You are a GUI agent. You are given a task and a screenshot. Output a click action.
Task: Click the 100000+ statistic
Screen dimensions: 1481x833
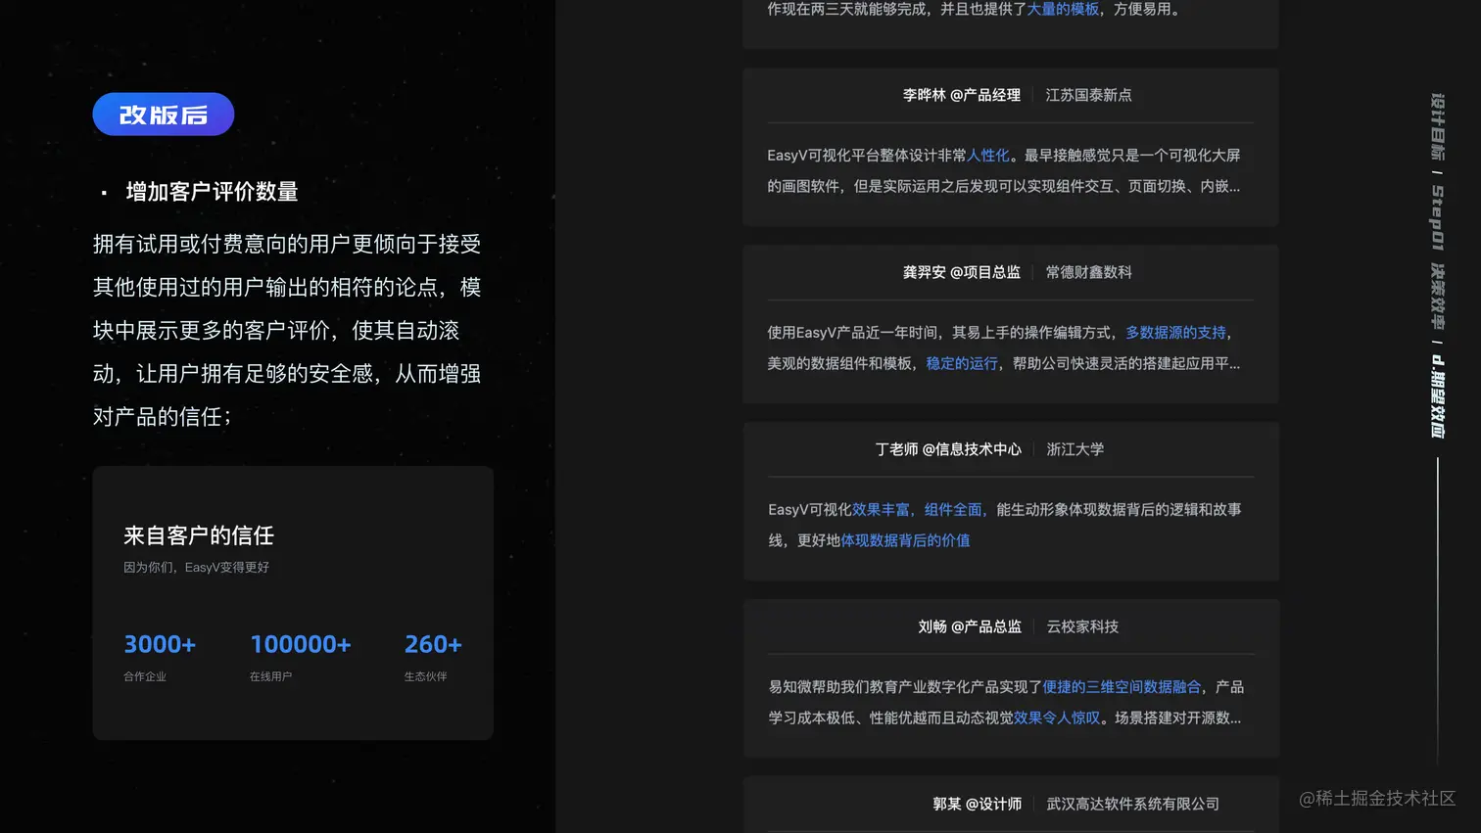(301, 644)
